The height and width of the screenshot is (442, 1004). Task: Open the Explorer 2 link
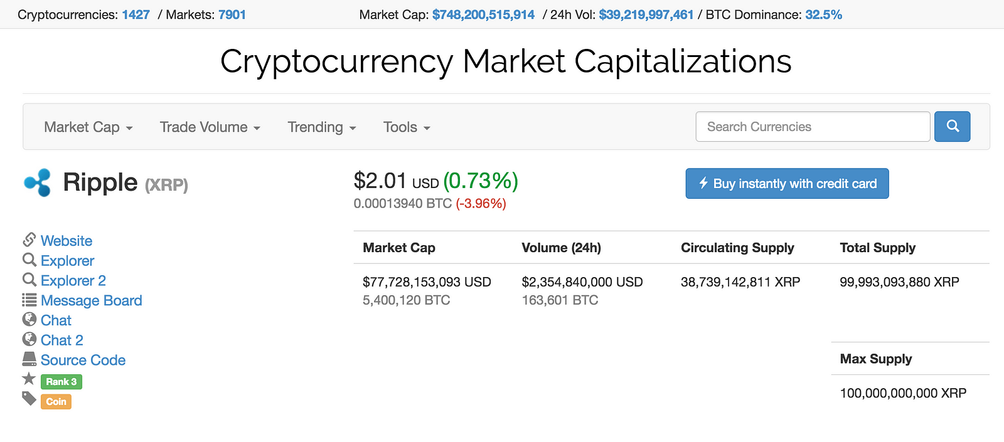73,280
